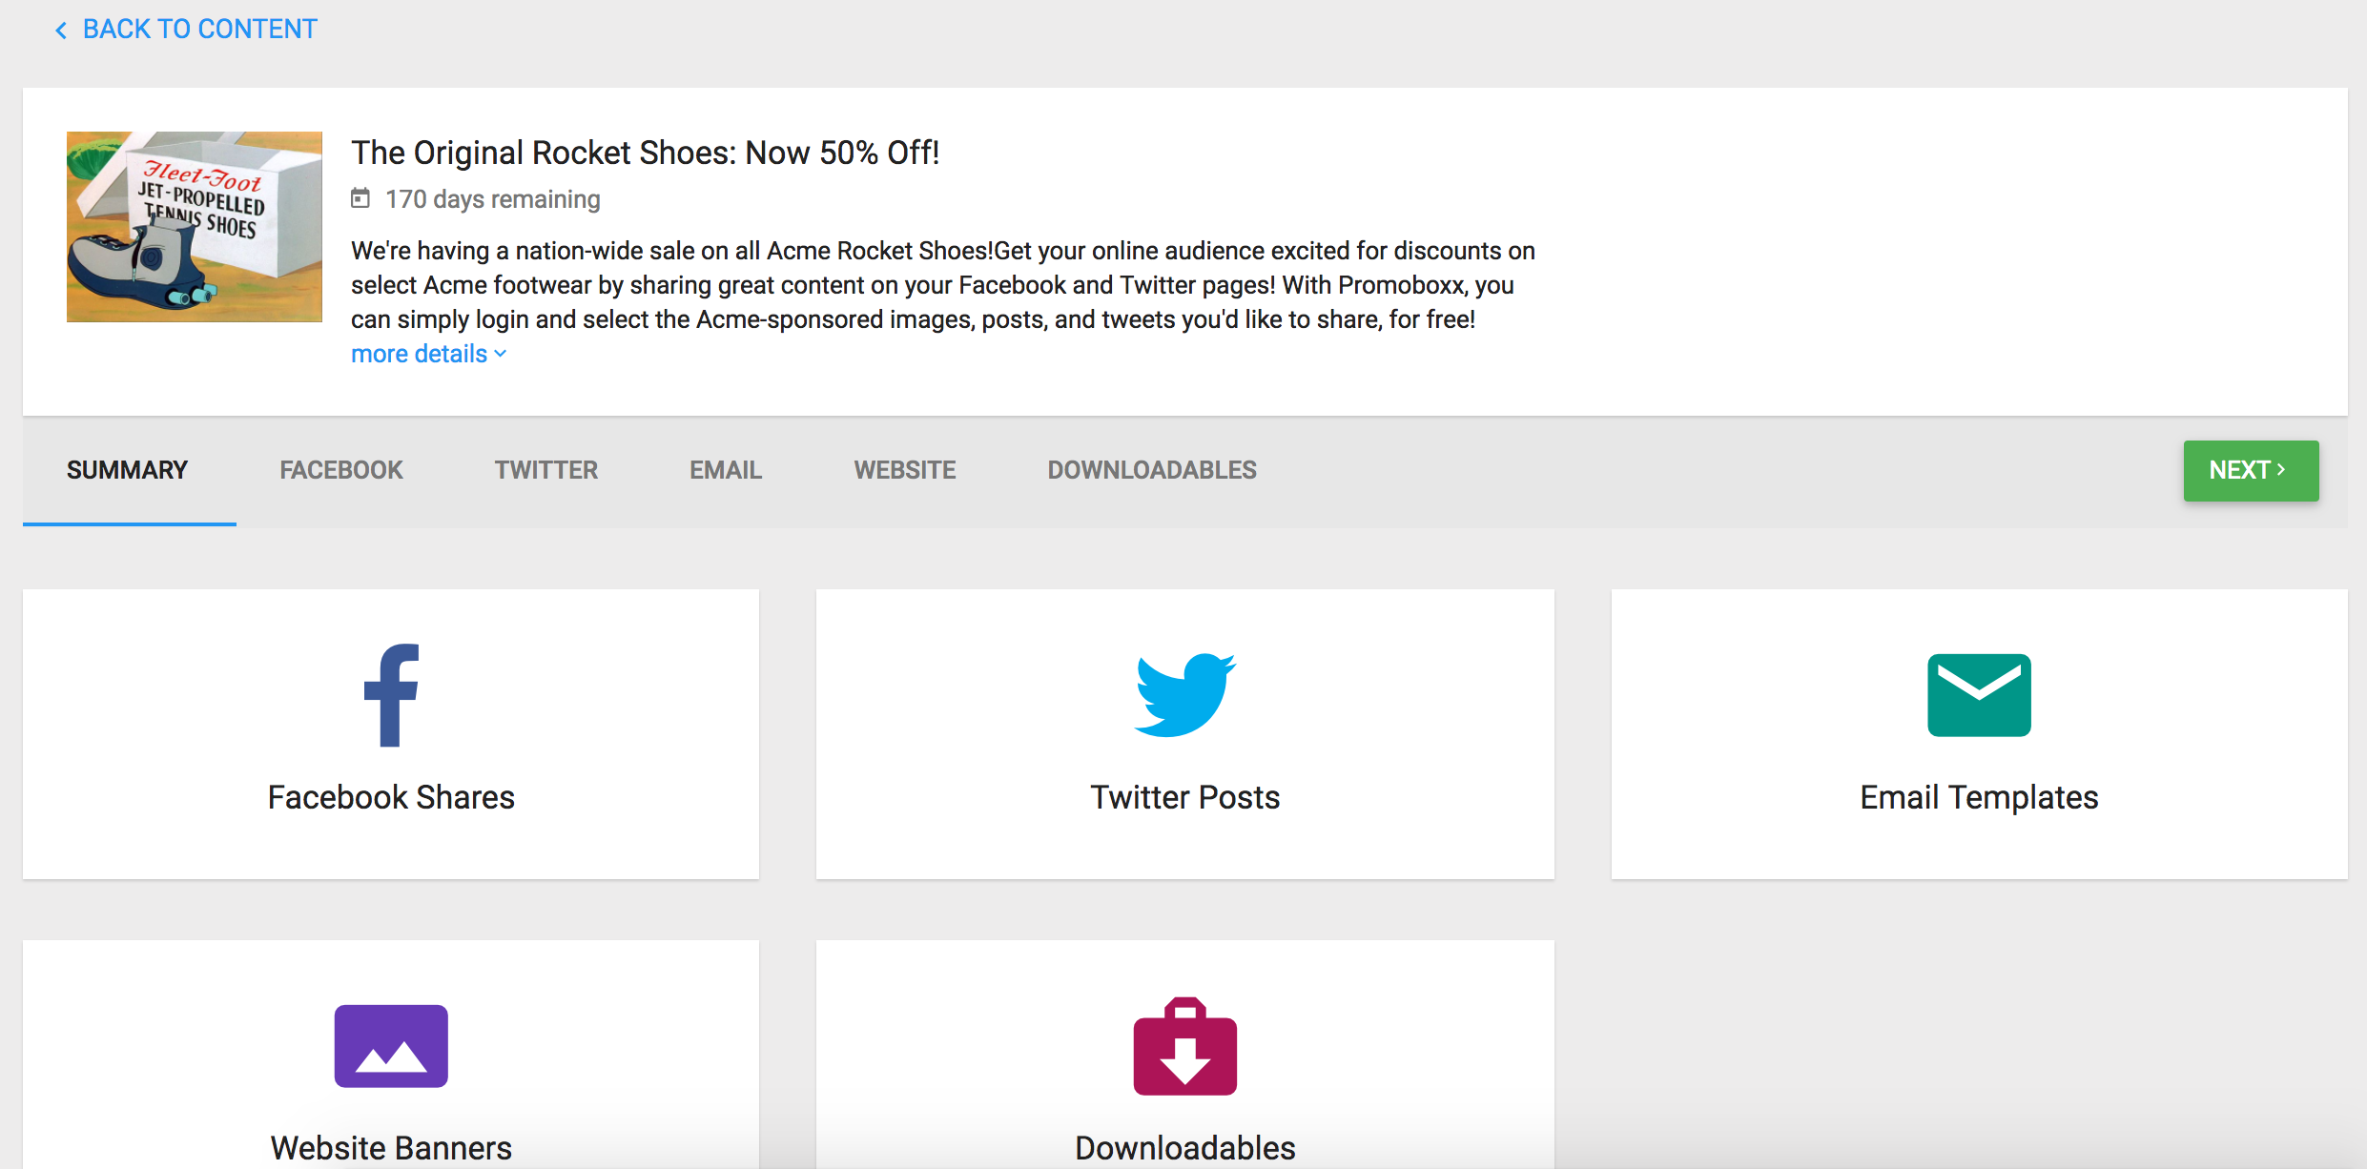
Task: Select the Summary tab
Action: 128,470
